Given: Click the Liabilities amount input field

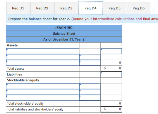Looking at the screenshot, I should [111, 74].
